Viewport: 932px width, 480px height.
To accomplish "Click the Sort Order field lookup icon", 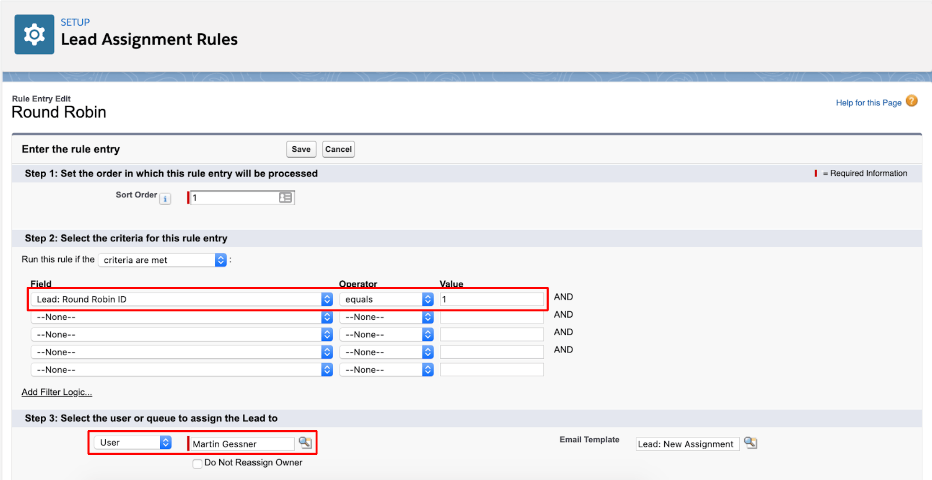I will pyautogui.click(x=285, y=198).
